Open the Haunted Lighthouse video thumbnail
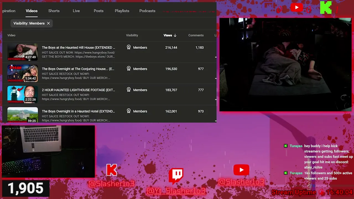This screenshot has height=199, width=354. click(x=23, y=95)
